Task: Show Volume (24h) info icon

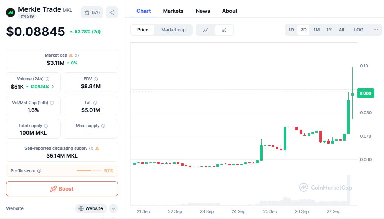Action: (x=47, y=79)
